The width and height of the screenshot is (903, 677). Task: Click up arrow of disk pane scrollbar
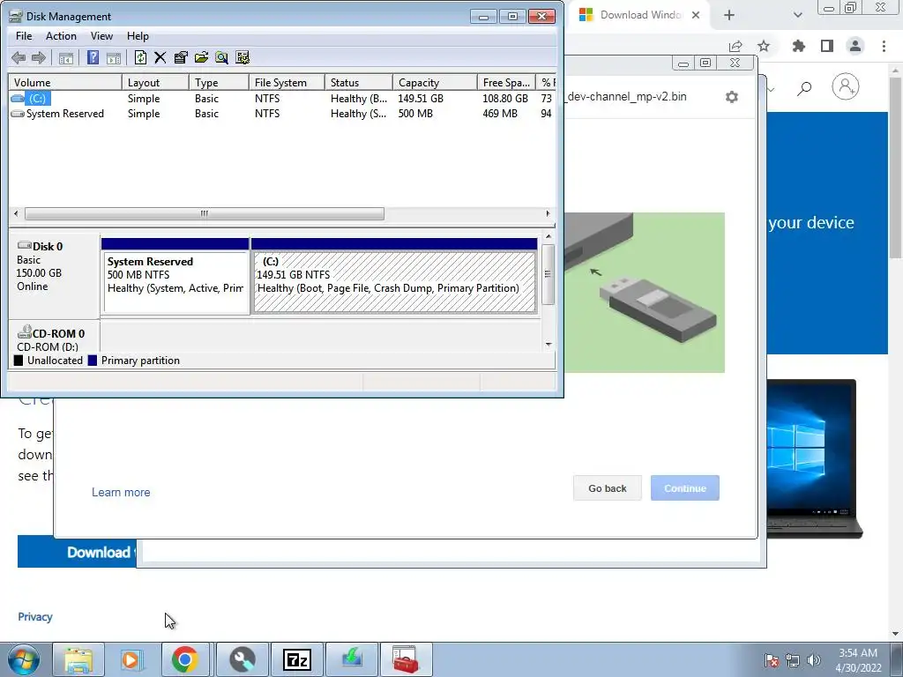tap(549, 236)
